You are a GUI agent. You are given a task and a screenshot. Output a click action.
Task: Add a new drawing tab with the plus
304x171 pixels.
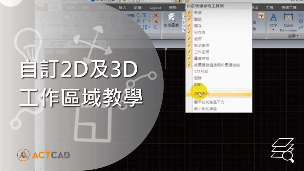(111, 44)
